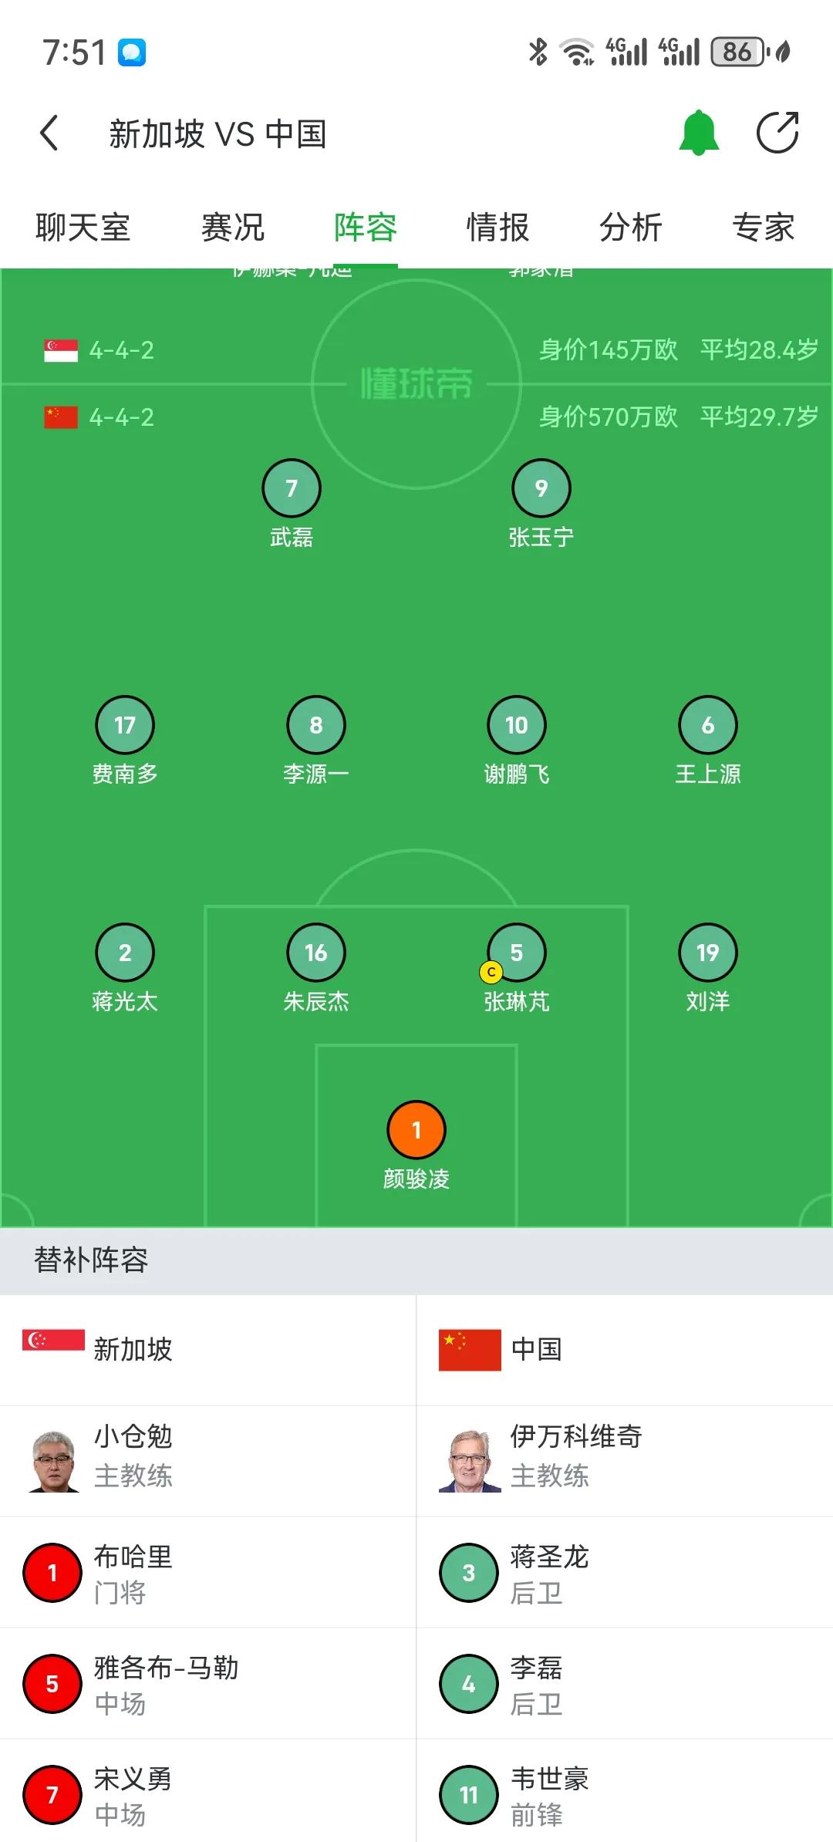833x1842 pixels.
Task: Switch to the 情报 tab
Action: click(x=497, y=227)
